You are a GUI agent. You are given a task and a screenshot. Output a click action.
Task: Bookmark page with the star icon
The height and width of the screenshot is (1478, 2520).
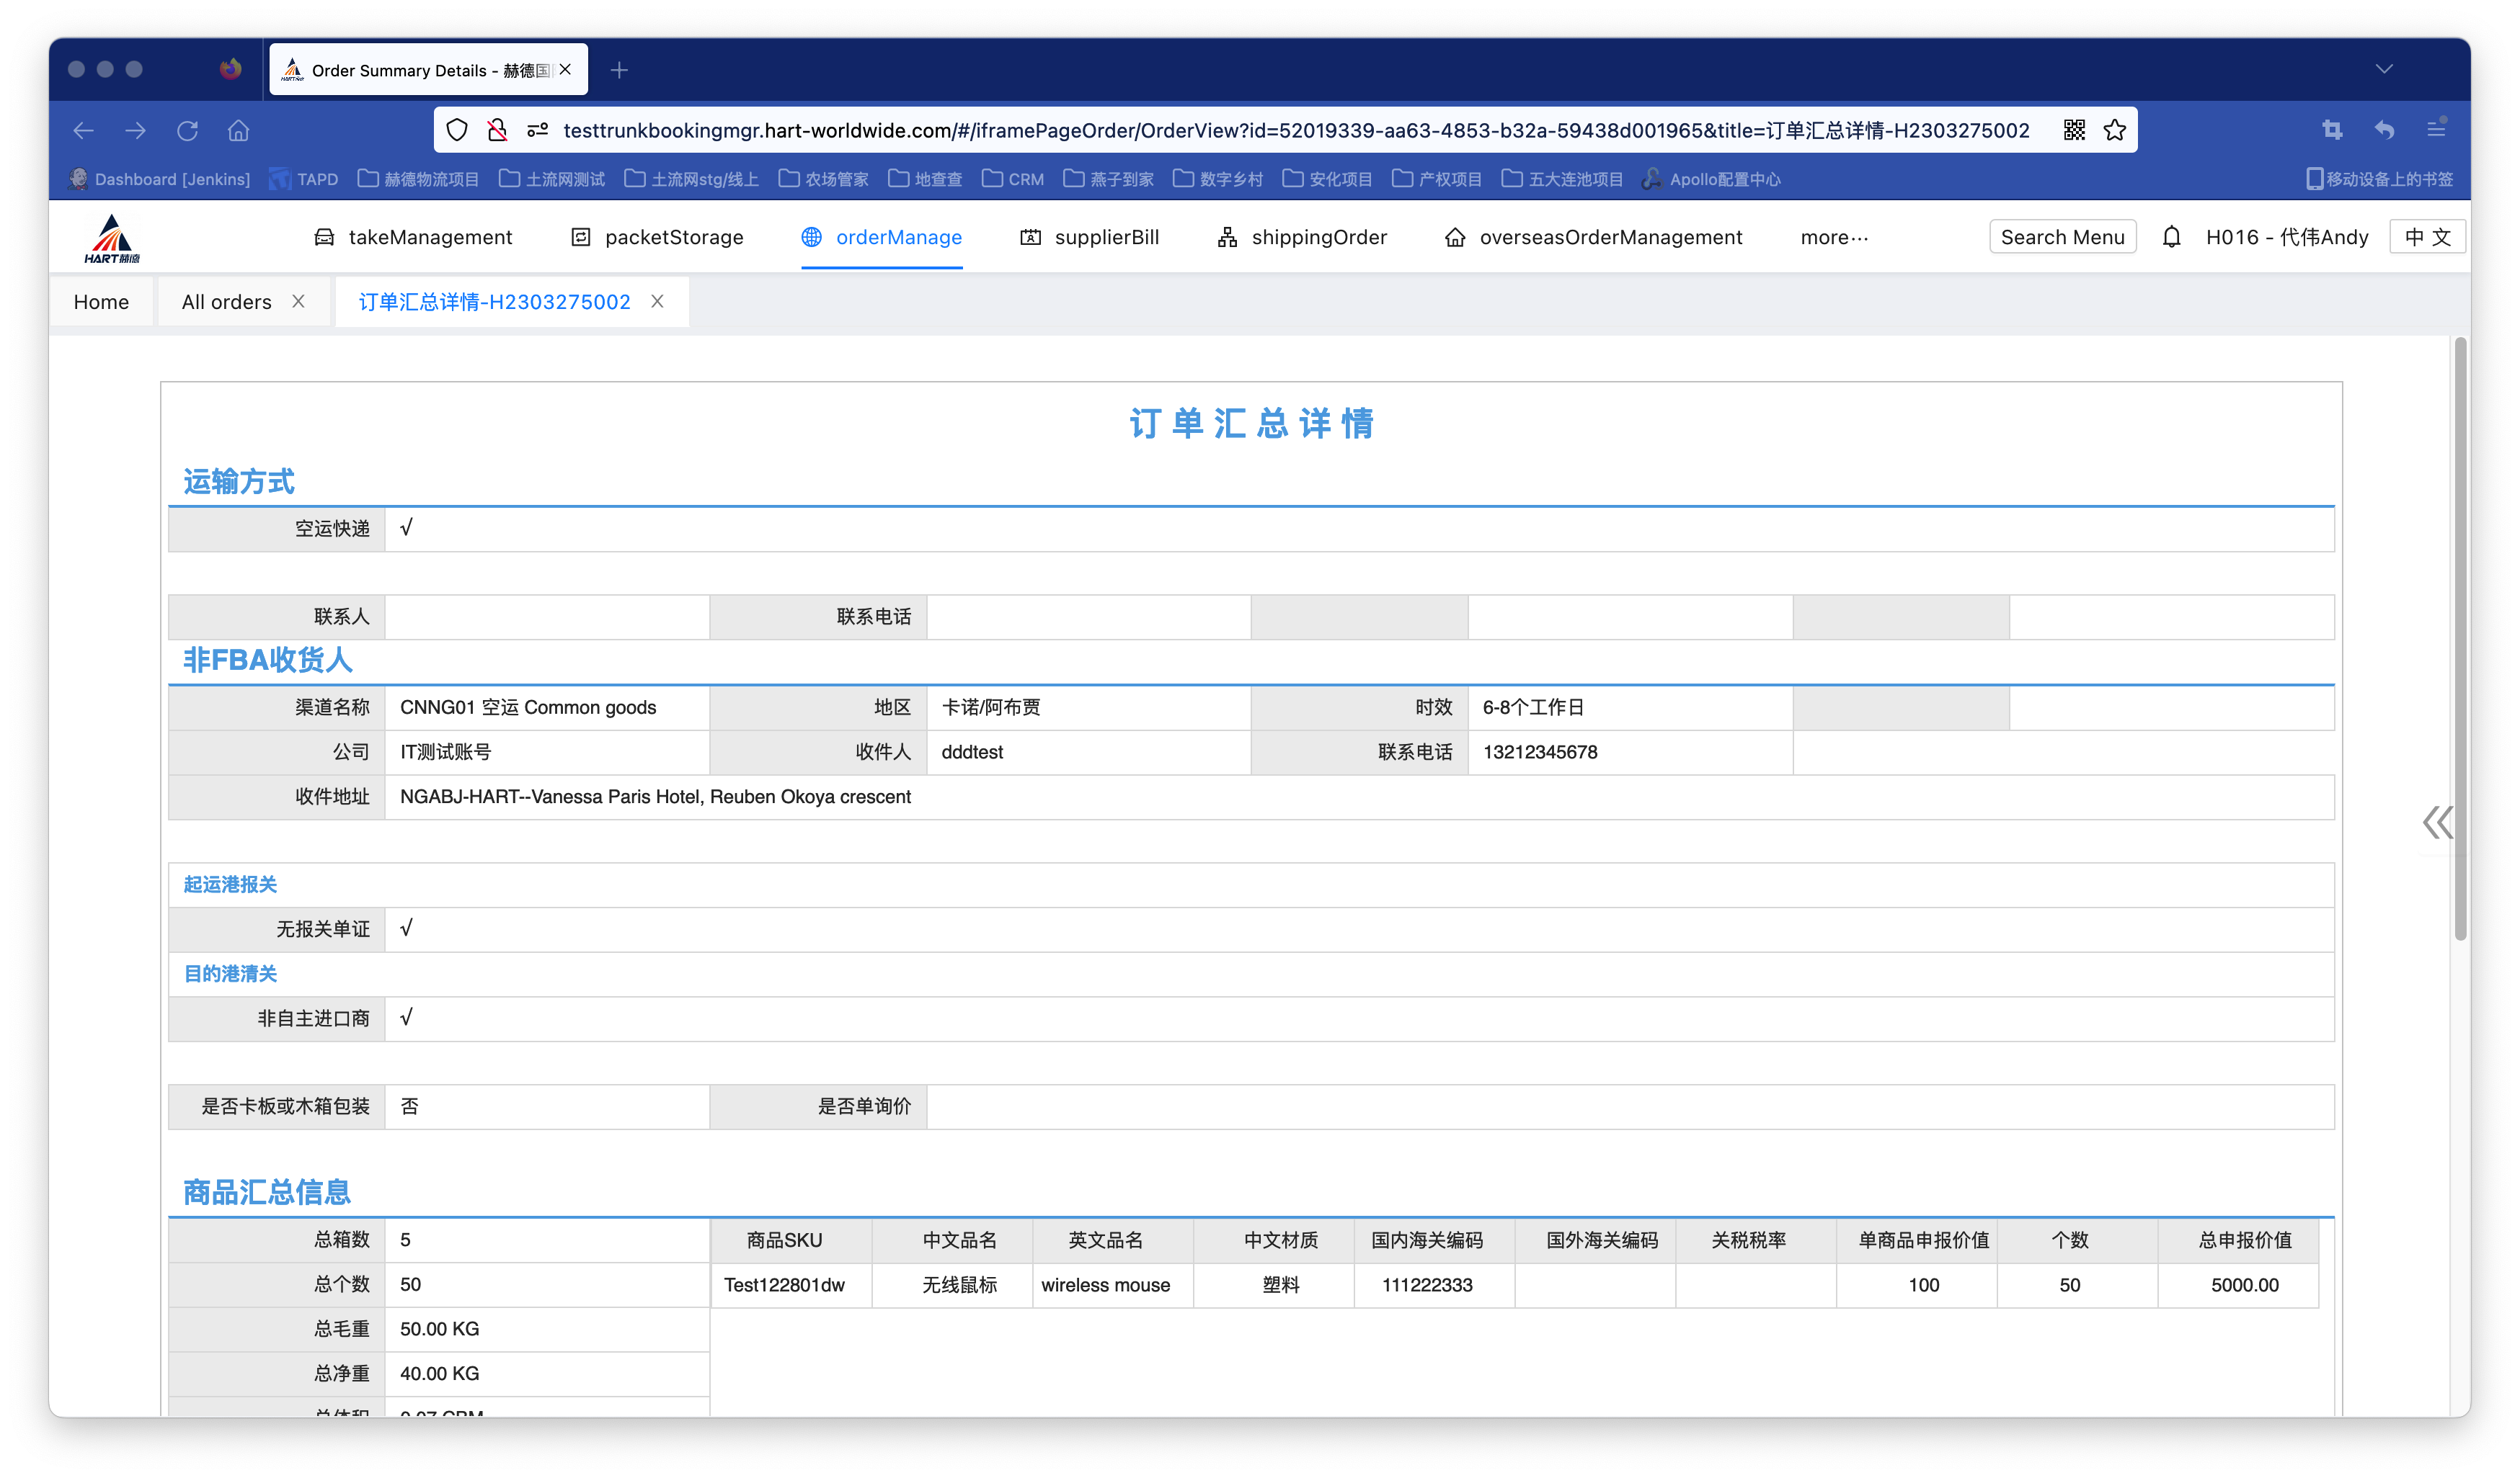(x=2114, y=130)
